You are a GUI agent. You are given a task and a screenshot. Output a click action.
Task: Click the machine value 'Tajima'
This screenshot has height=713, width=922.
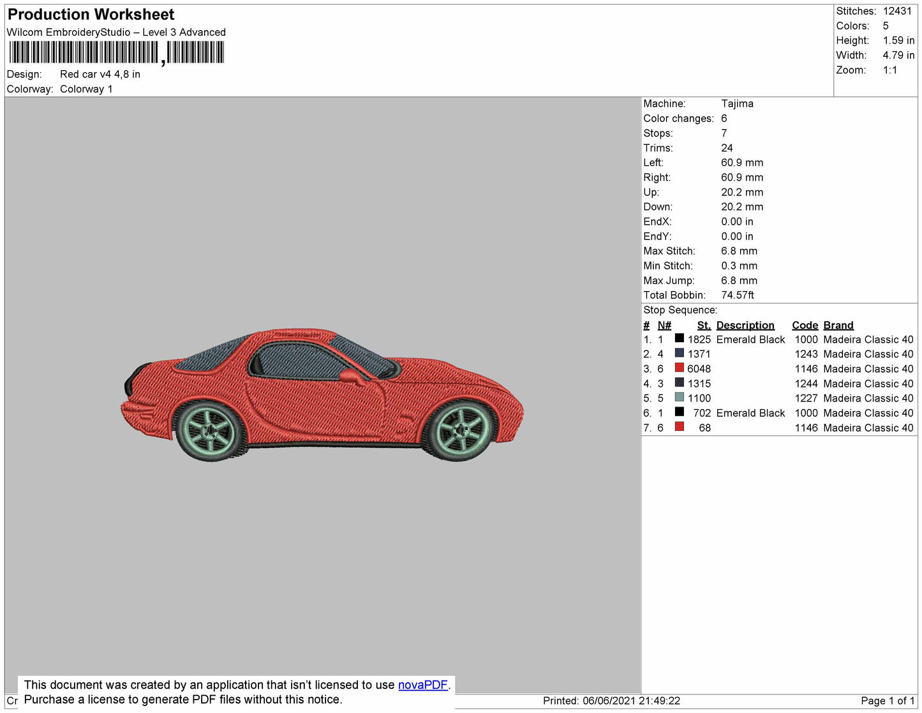737,103
